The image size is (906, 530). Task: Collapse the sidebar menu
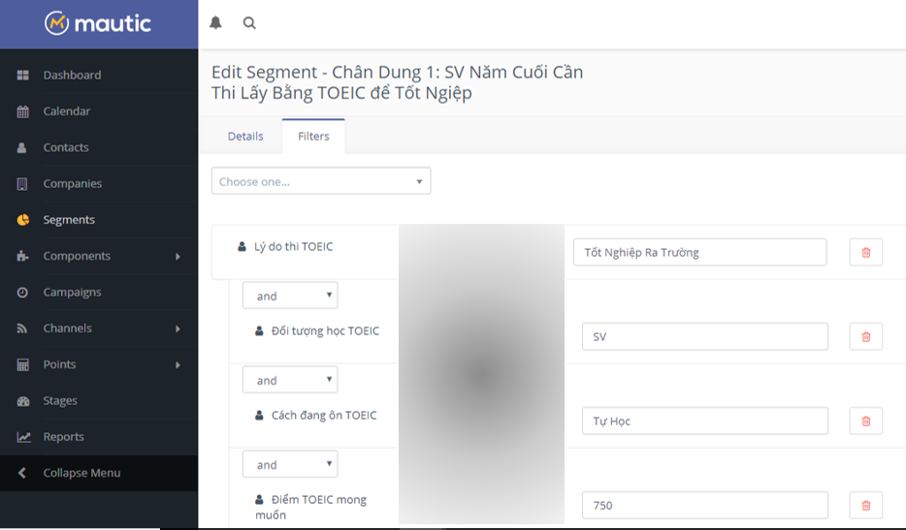tap(81, 473)
